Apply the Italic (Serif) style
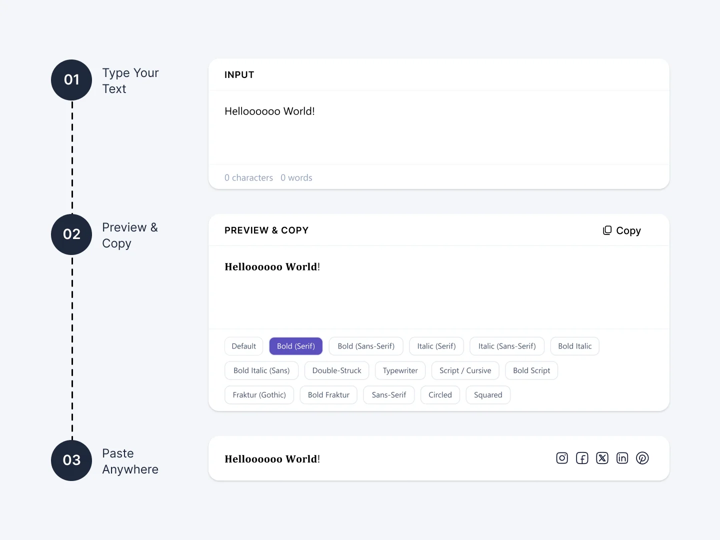Viewport: 720px width, 540px height. [436, 346]
